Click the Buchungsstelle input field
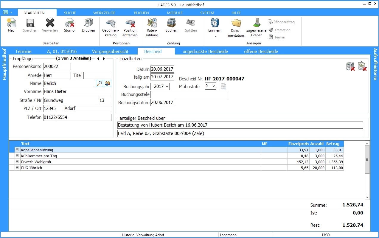The image size is (379, 238). pyautogui.click(x=189, y=94)
